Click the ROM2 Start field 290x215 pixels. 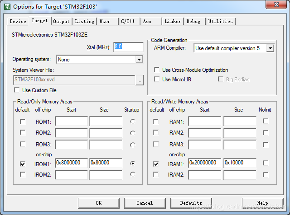72,133
